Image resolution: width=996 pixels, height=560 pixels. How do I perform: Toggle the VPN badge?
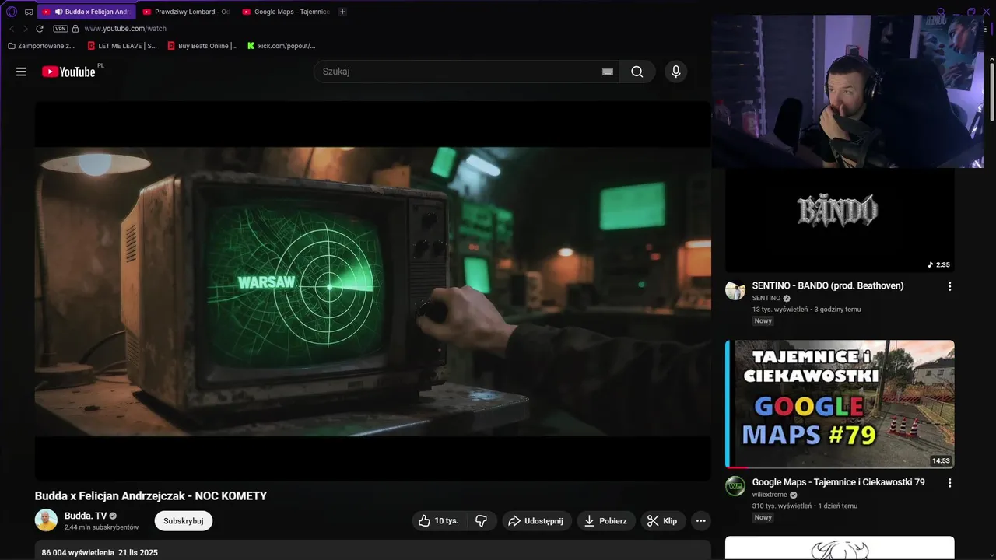(x=61, y=29)
